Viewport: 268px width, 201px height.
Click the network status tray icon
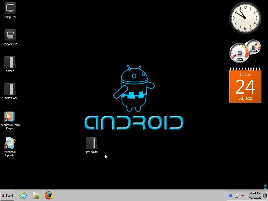(237, 196)
